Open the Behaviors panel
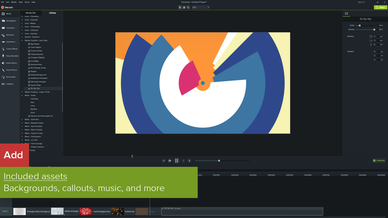Viewport: 388px width, 218px height. (x=9, y=35)
